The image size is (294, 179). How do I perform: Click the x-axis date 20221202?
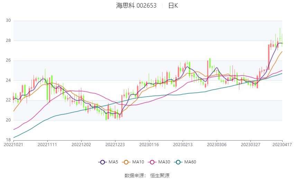click(x=81, y=145)
